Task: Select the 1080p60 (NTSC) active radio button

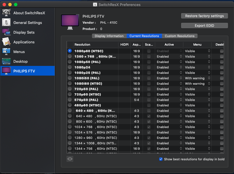Action: (x=70, y=51)
